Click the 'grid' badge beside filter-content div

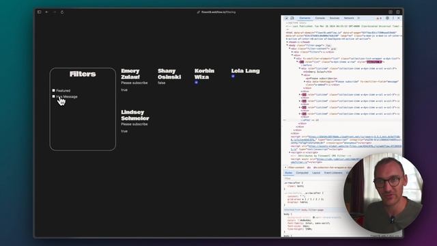[x=333, y=49]
